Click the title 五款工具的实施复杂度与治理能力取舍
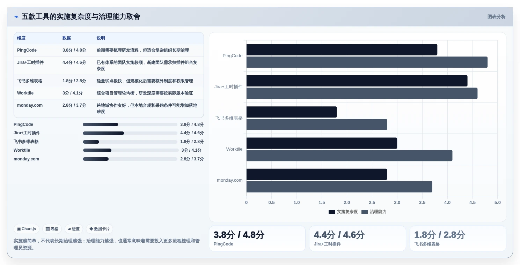The image size is (520, 265). [x=81, y=17]
